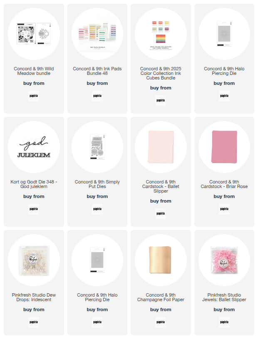Click Pinkfresh Studio Jewels: Ballet Slipper title
Image resolution: width=258 pixels, height=344 pixels.
tap(224, 297)
